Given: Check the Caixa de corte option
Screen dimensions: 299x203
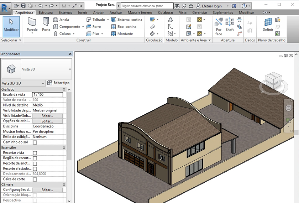Looking at the screenshot, I should coord(35,179).
